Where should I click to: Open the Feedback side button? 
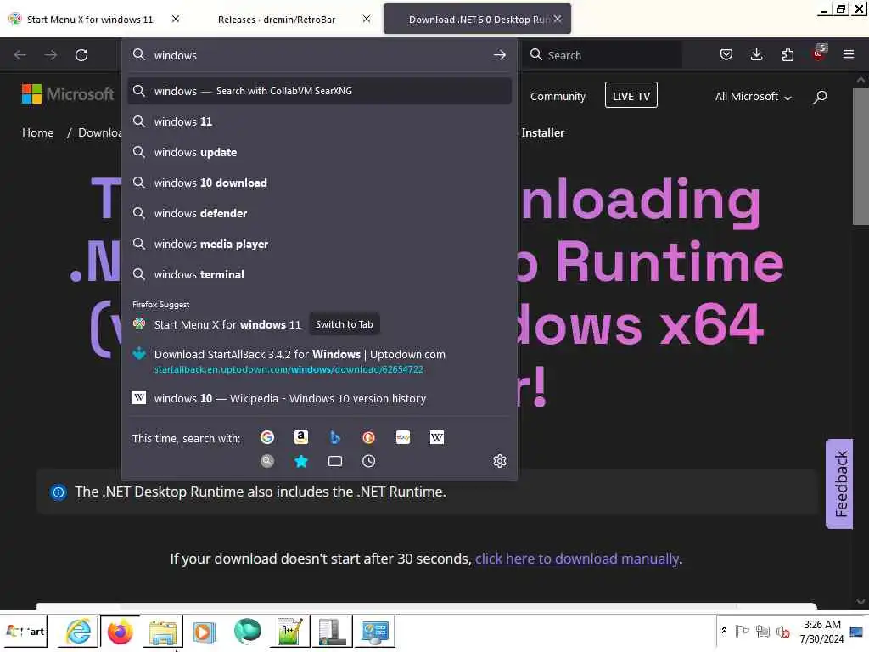[x=839, y=483]
